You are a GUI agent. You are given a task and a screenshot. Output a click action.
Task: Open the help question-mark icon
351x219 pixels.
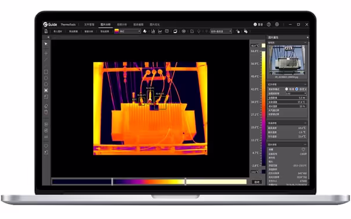coord(269,24)
